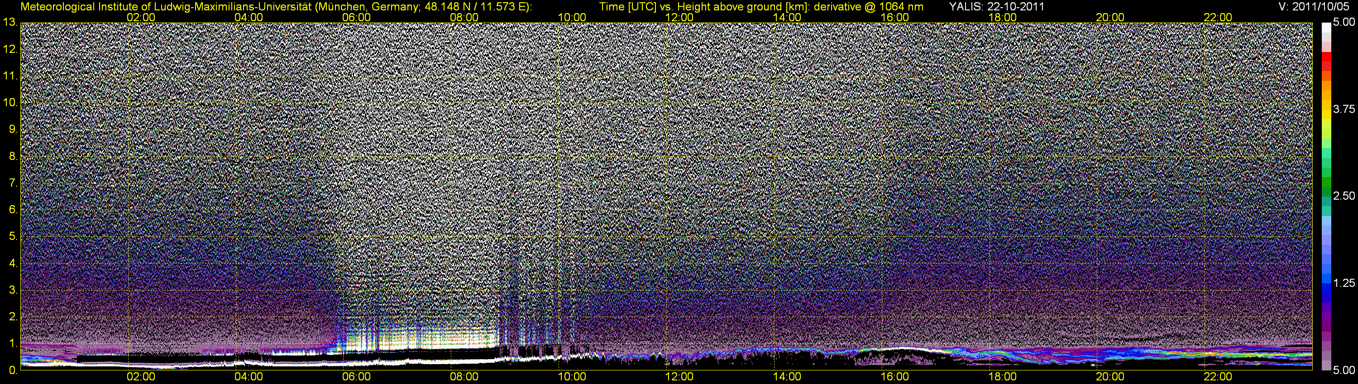The width and height of the screenshot is (1358, 384).
Task: Click the 3 km height axis label
Action: (13, 290)
